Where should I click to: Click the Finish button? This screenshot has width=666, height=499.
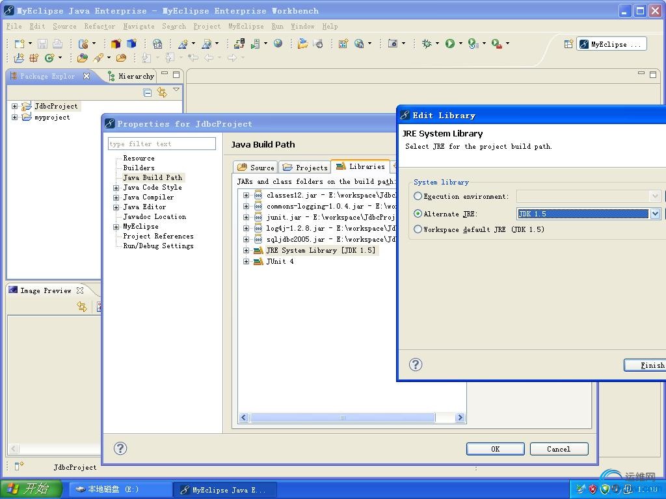pyautogui.click(x=645, y=365)
